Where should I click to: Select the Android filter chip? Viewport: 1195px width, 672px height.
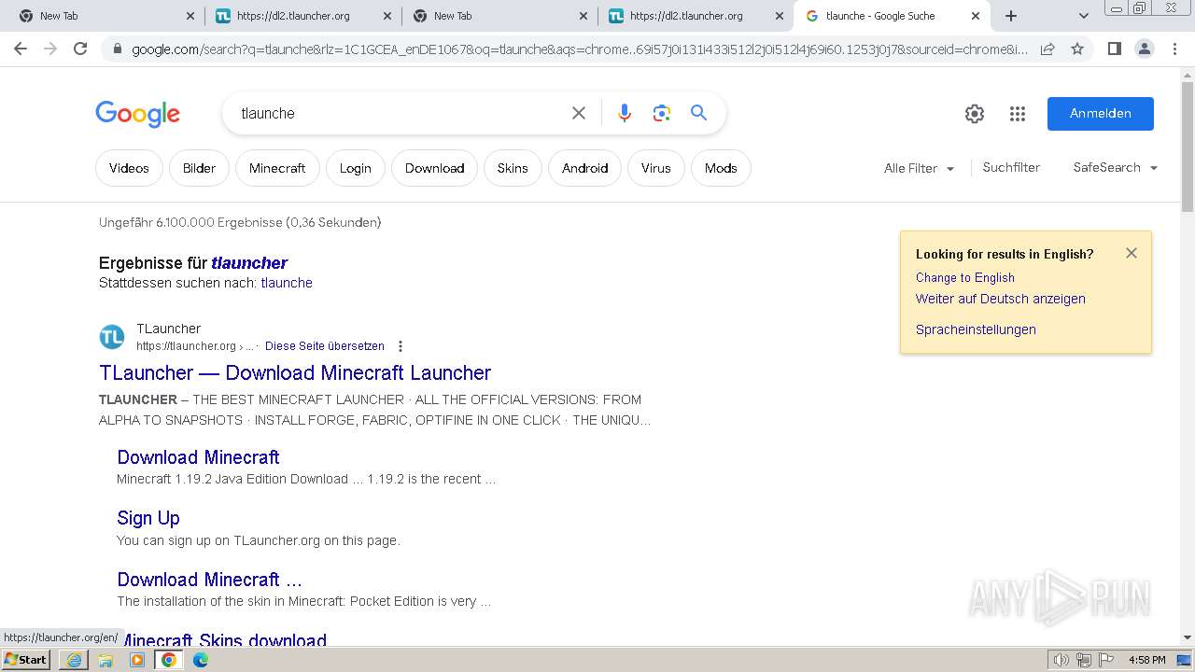[x=585, y=168]
